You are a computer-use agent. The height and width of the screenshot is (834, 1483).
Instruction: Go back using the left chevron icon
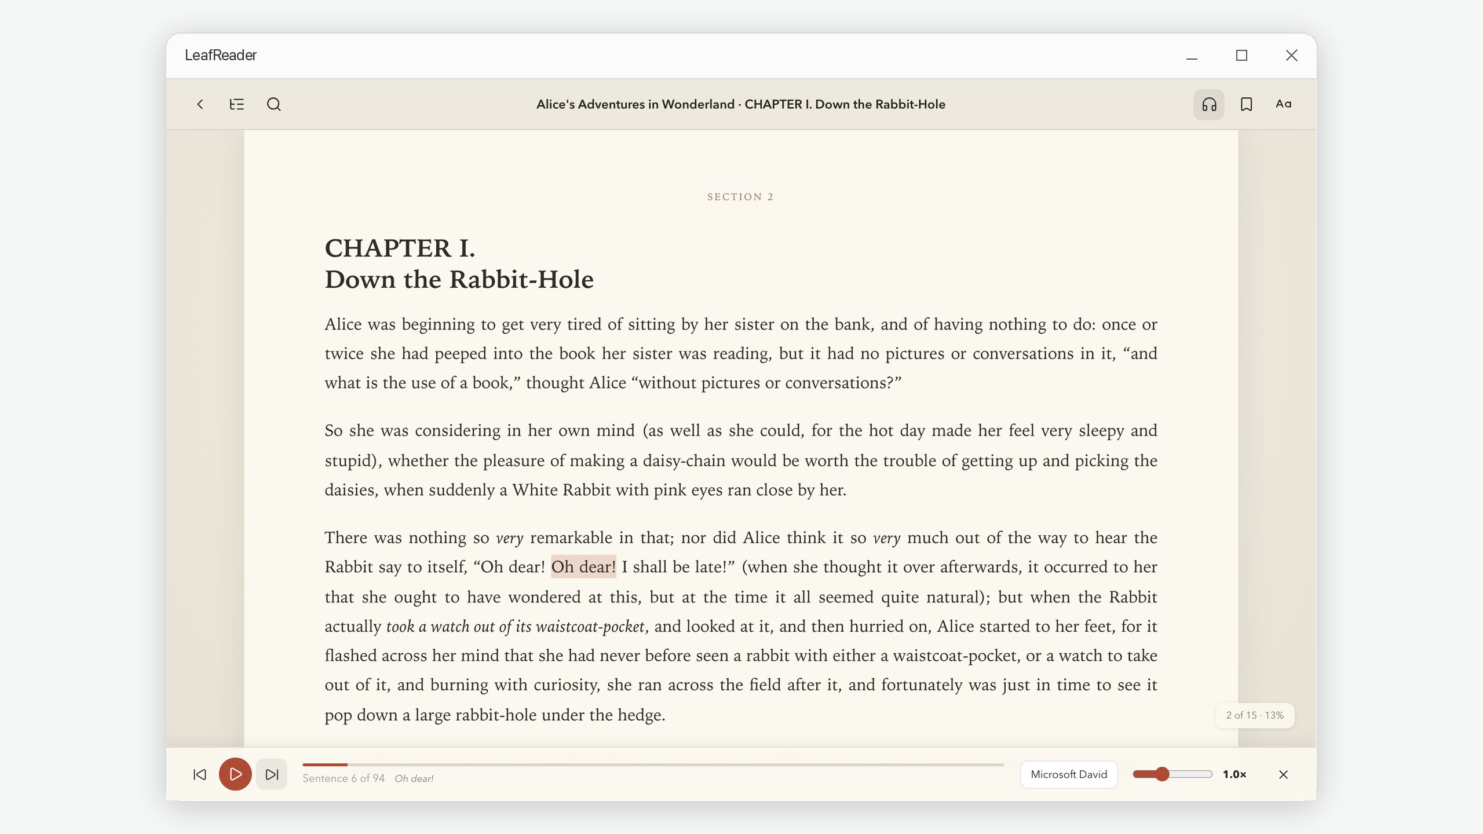(x=200, y=104)
